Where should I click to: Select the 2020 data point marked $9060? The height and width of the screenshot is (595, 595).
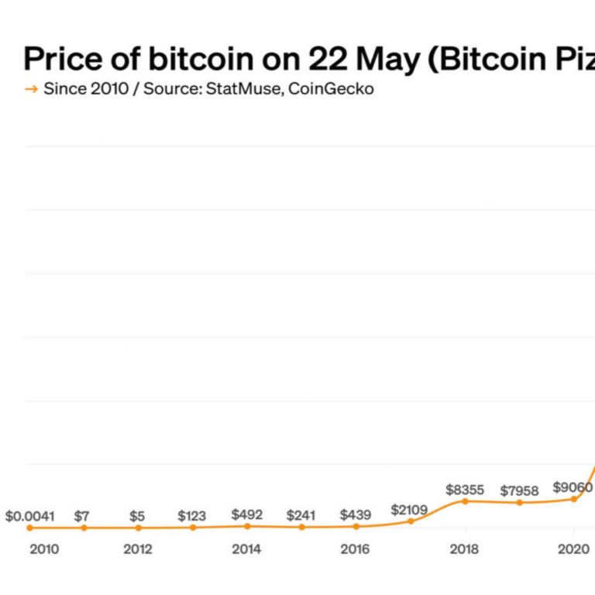coord(573,499)
